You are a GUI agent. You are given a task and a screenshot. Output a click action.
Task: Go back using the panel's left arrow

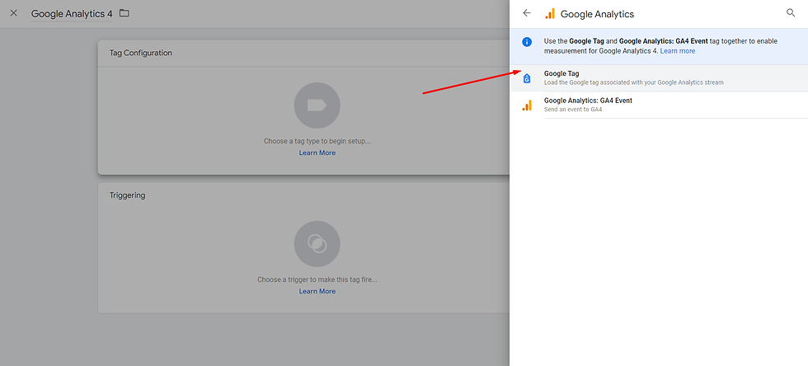tap(527, 13)
